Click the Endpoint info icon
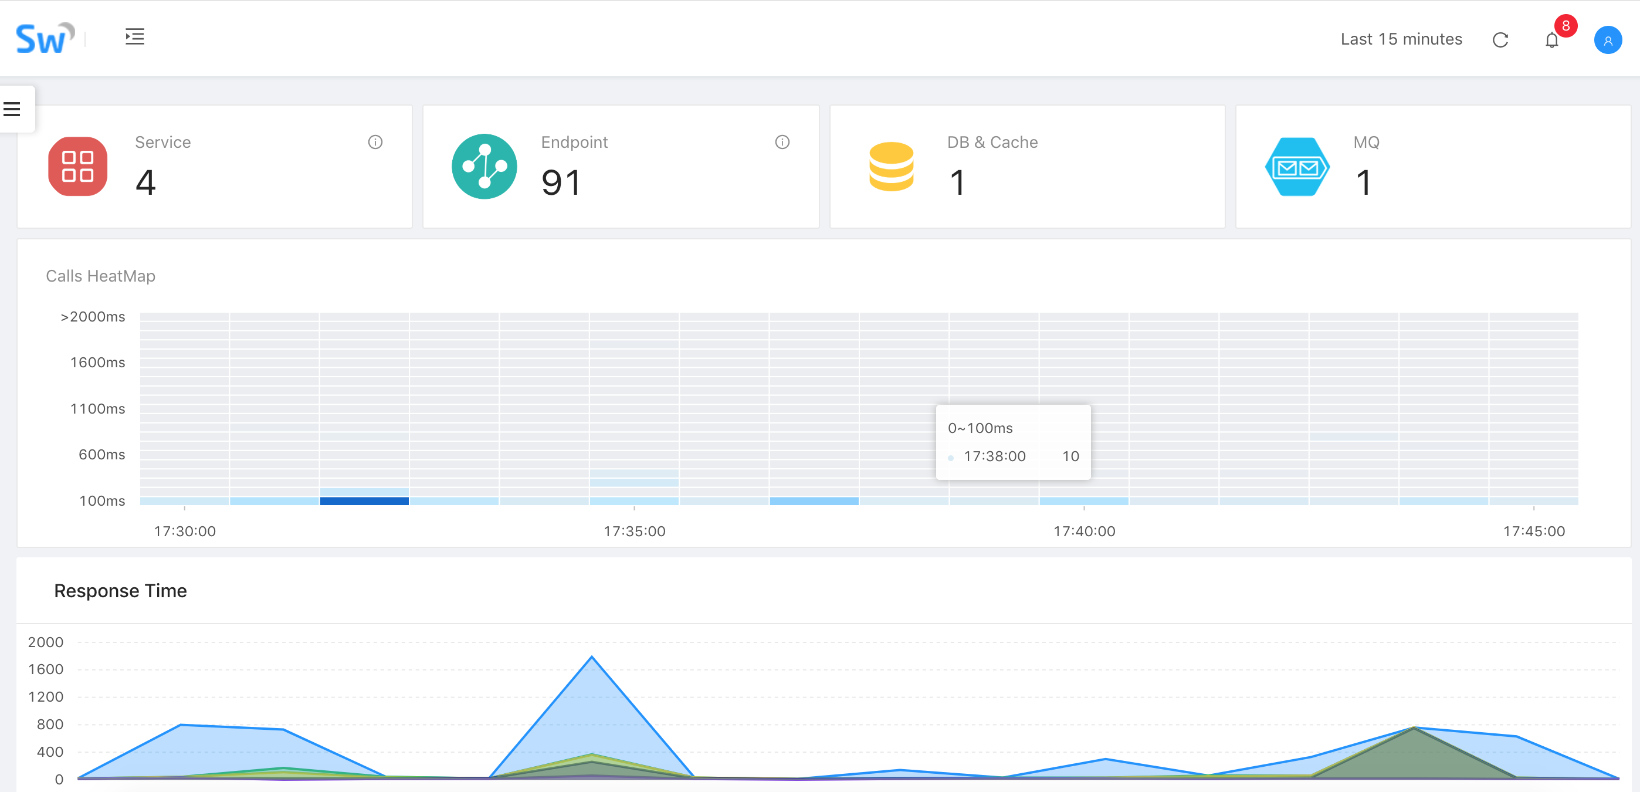The width and height of the screenshot is (1640, 792). tap(782, 142)
